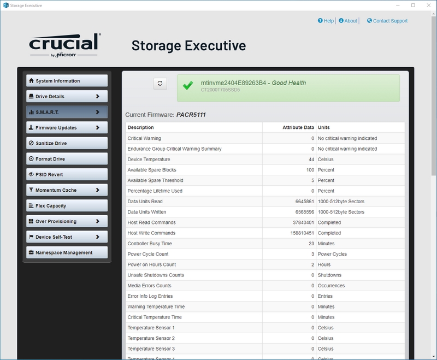Click the download icon beside Firmware Updates

(31, 127)
